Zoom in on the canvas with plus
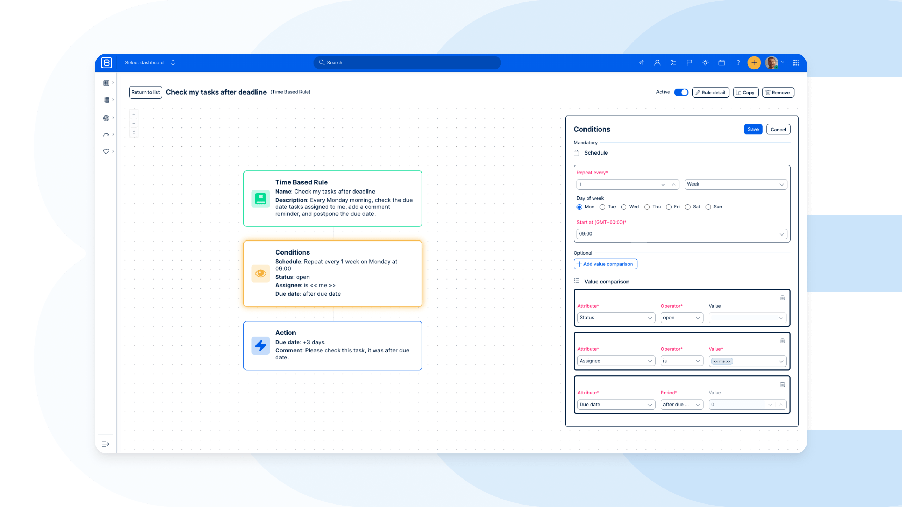This screenshot has width=902, height=507. 134,114
